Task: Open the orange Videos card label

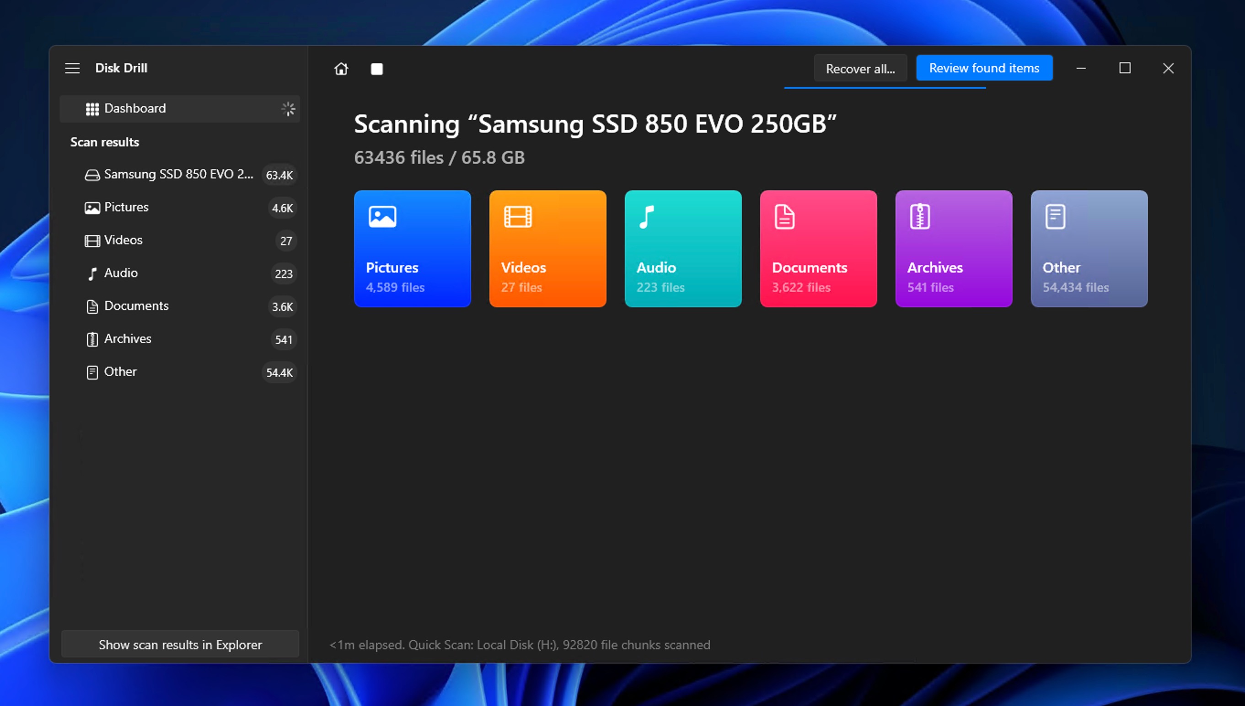Action: pos(523,267)
